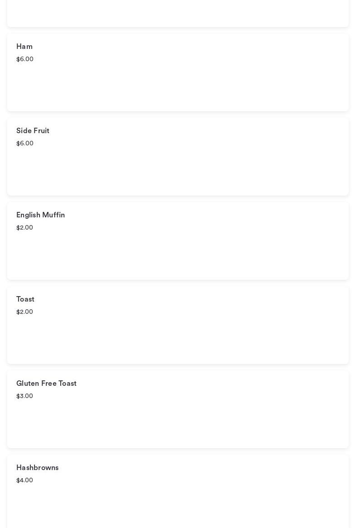Open the Side Fruit menu item

click(33, 131)
